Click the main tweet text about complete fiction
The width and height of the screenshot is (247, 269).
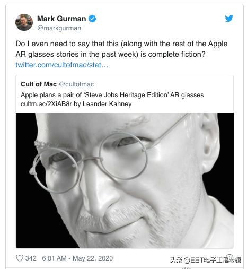[121, 49]
